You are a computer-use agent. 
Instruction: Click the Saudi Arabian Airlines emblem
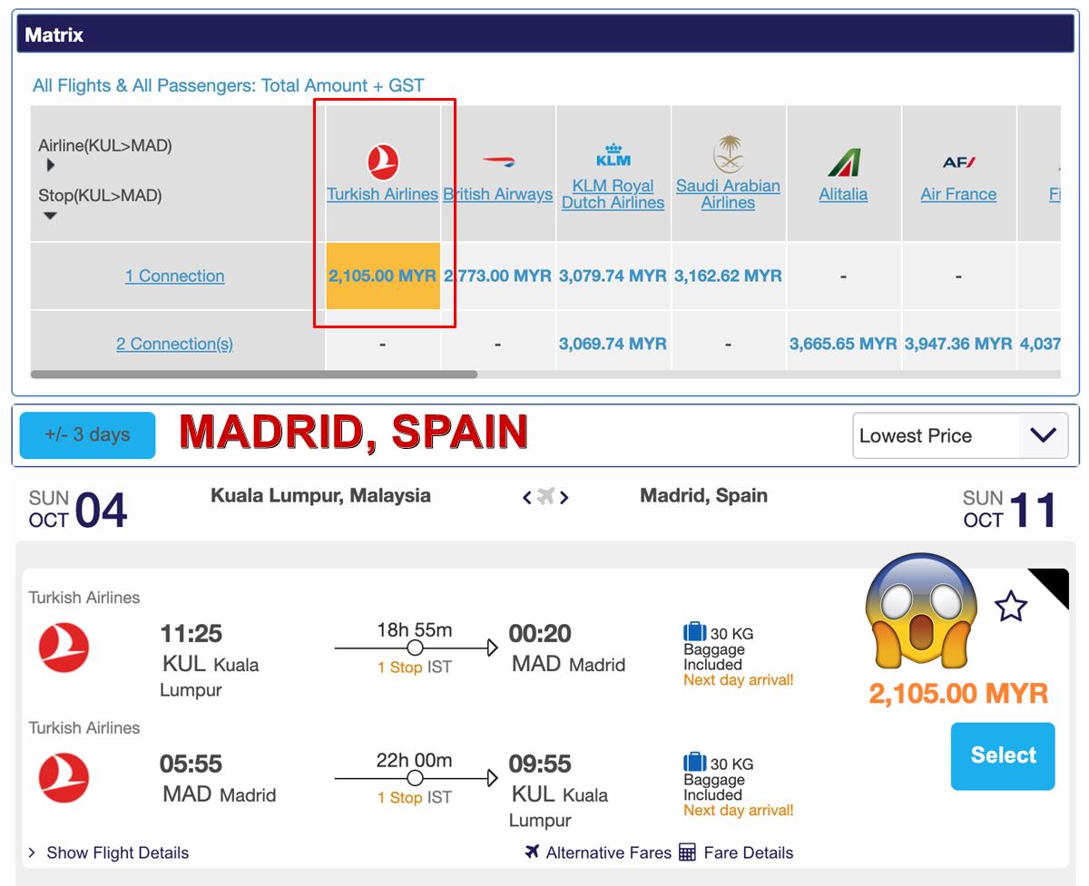point(728,154)
